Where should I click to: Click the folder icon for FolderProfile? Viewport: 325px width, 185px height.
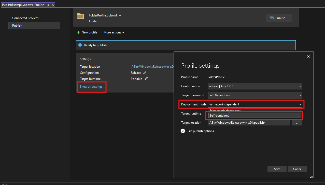point(80,16)
